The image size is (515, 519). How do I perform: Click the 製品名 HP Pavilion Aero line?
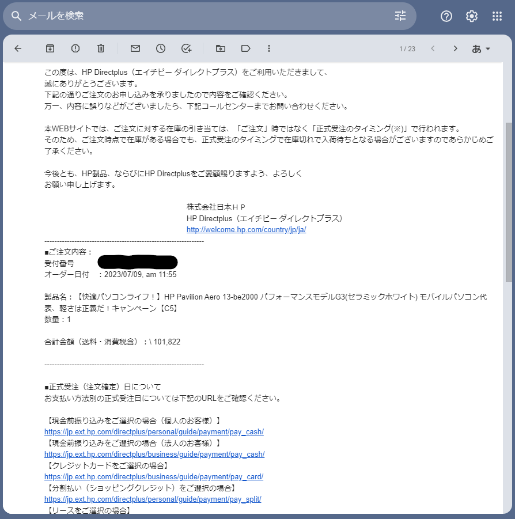266,302
